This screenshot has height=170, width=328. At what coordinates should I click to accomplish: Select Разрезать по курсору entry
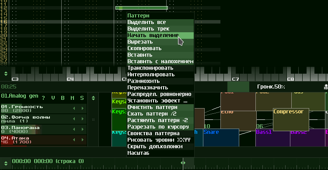click(161, 127)
